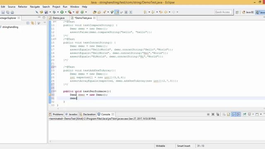Click in the Quick Access field
The width and height of the screenshot is (265, 149).
click(x=223, y=12)
